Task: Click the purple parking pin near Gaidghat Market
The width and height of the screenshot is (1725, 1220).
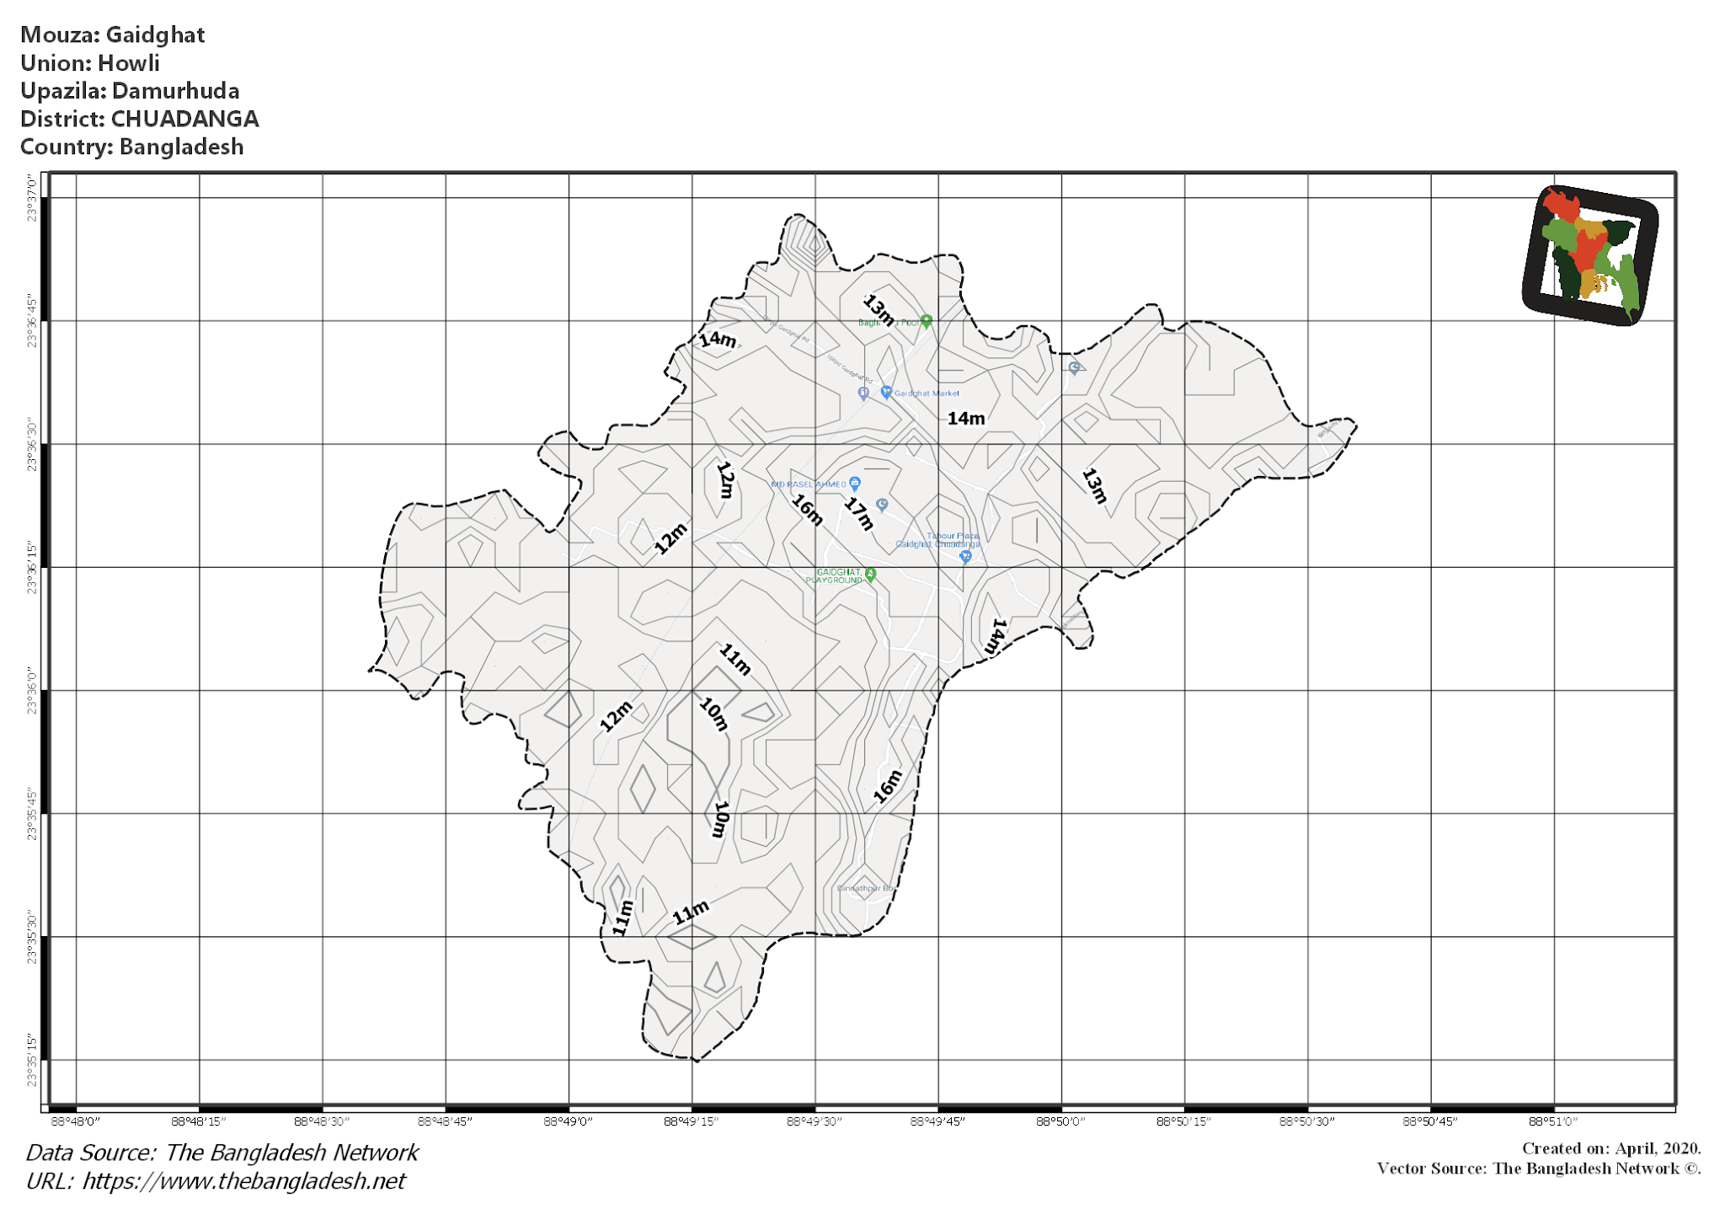Action: pyautogui.click(x=863, y=393)
